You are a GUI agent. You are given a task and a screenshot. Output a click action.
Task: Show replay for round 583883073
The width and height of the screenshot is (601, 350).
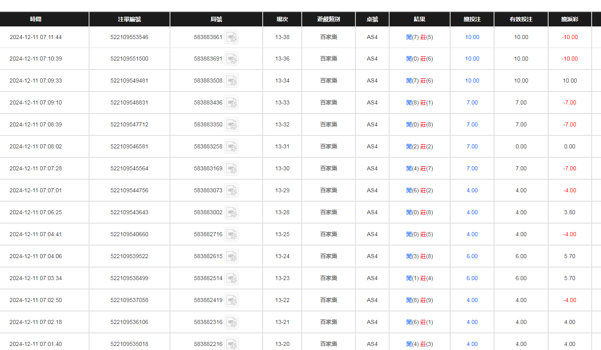232,191
